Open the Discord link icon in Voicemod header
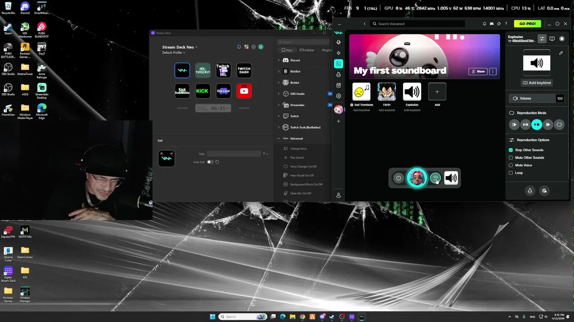This screenshot has width=574, height=322. (x=491, y=24)
